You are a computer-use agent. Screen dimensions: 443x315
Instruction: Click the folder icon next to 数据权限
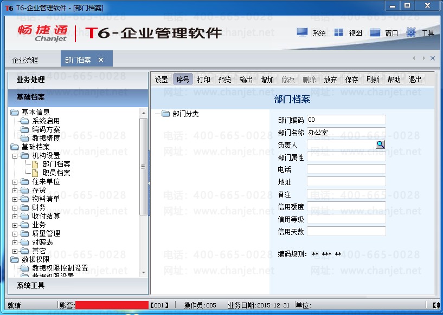pyautogui.click(x=15, y=259)
